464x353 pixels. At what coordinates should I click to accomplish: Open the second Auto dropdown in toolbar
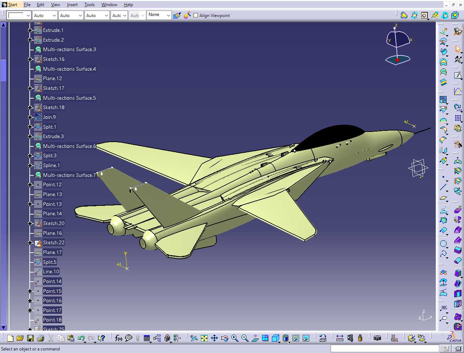pyautogui.click(x=71, y=15)
